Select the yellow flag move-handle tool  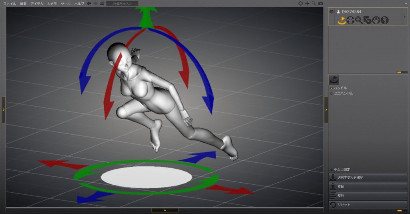pos(342,20)
